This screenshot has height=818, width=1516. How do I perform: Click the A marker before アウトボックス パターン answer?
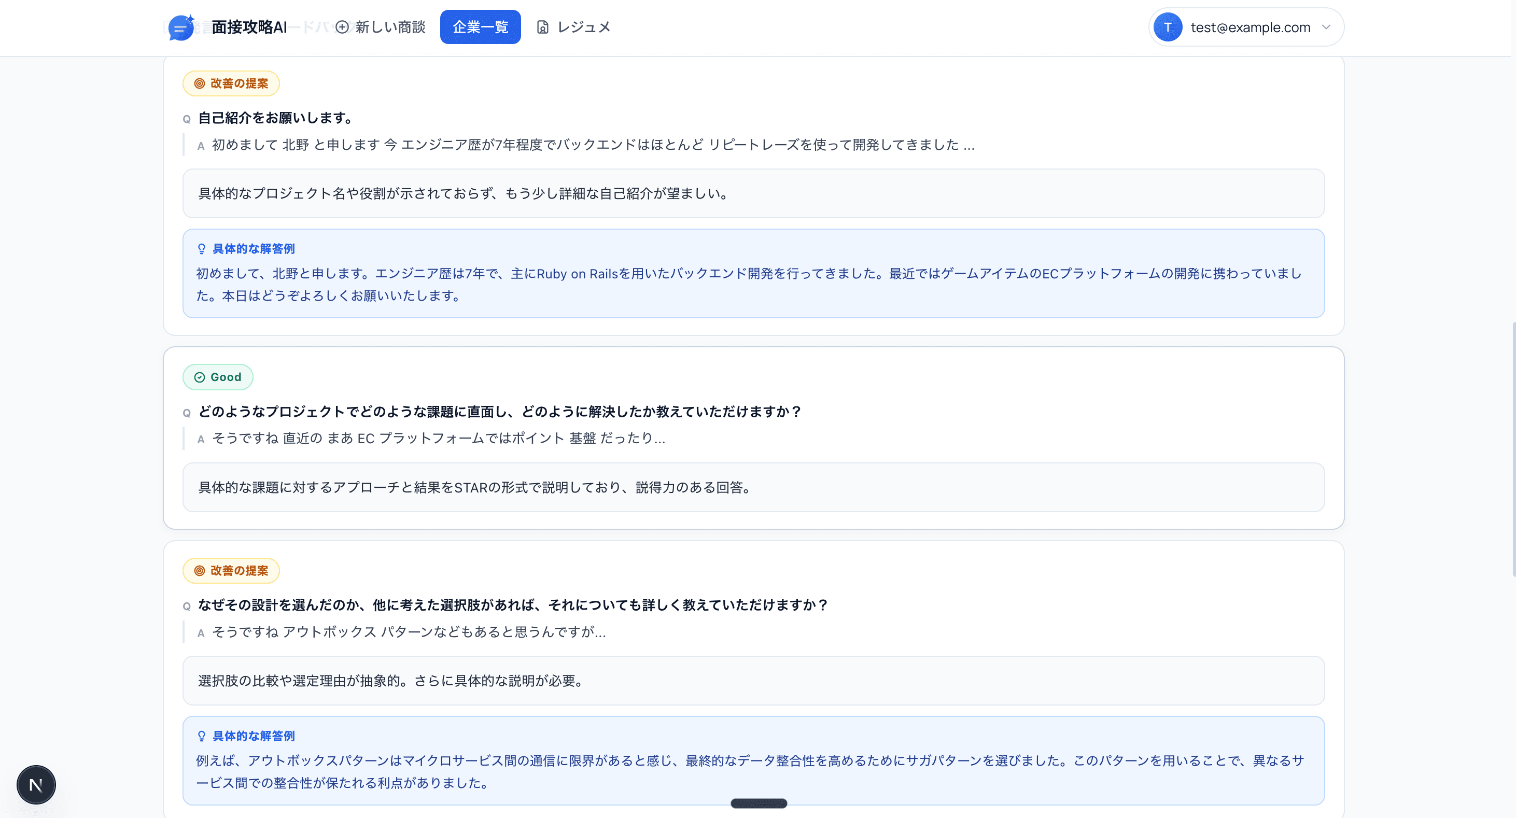point(201,633)
